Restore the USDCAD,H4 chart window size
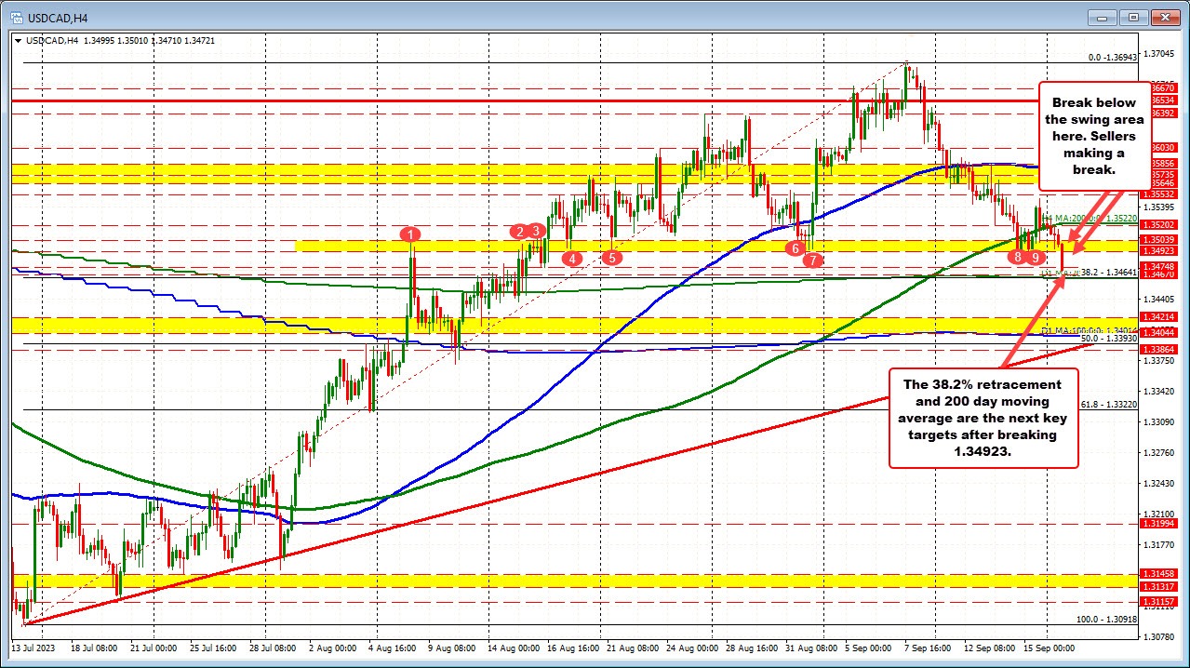 1133,17
